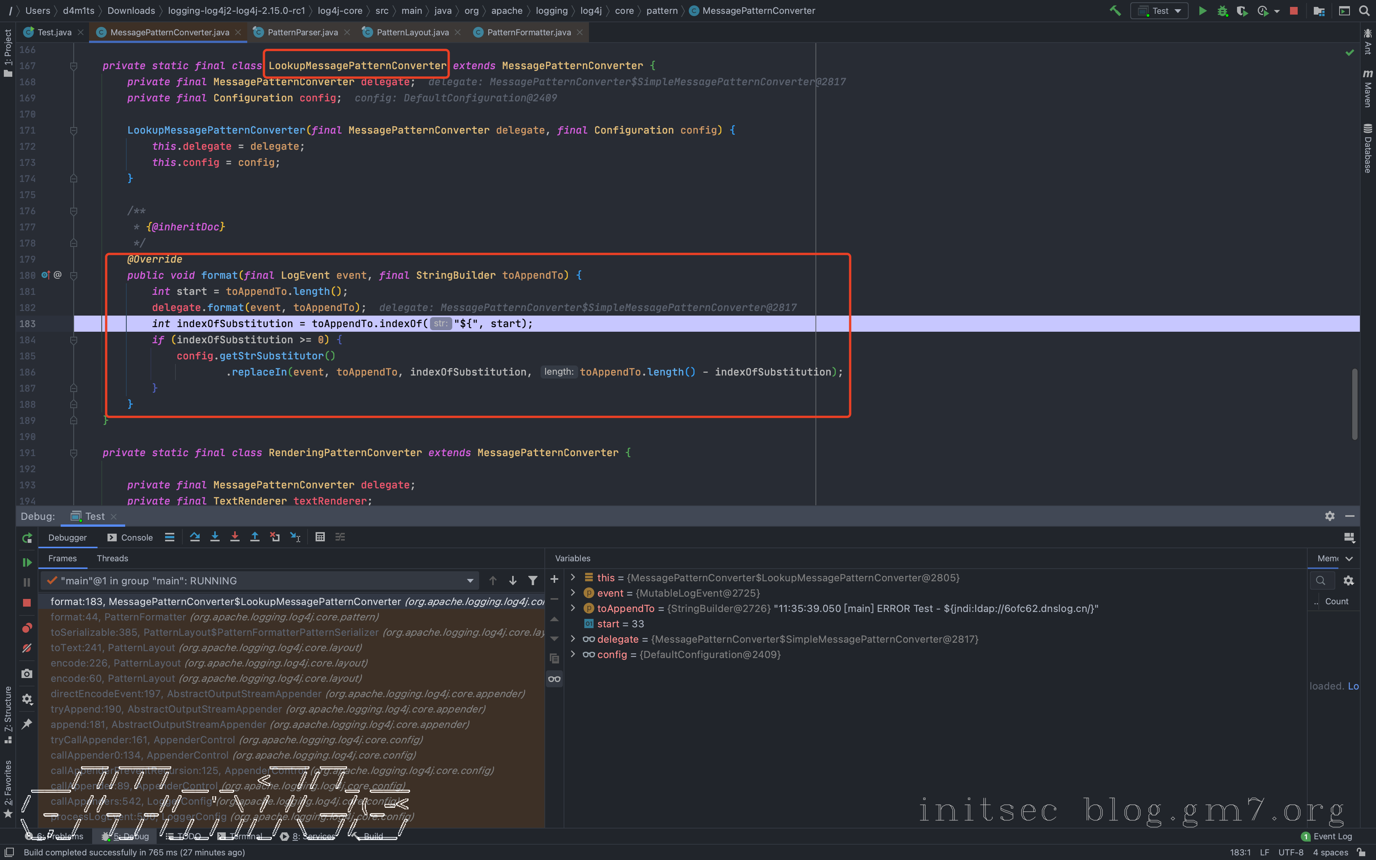Screen dimensions: 1376x860
Task: Close the Test.java editor tab
Action: click(x=81, y=32)
